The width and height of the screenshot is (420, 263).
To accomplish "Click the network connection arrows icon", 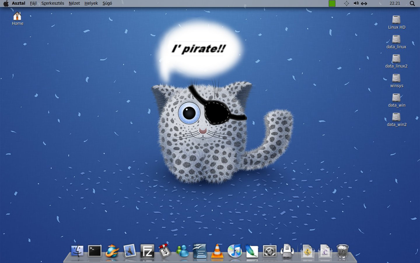I will (364, 4).
